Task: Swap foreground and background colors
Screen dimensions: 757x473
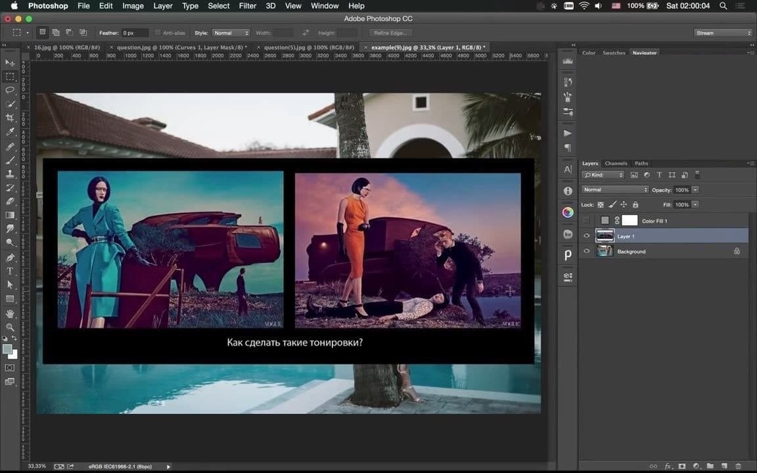Action: (x=14, y=338)
